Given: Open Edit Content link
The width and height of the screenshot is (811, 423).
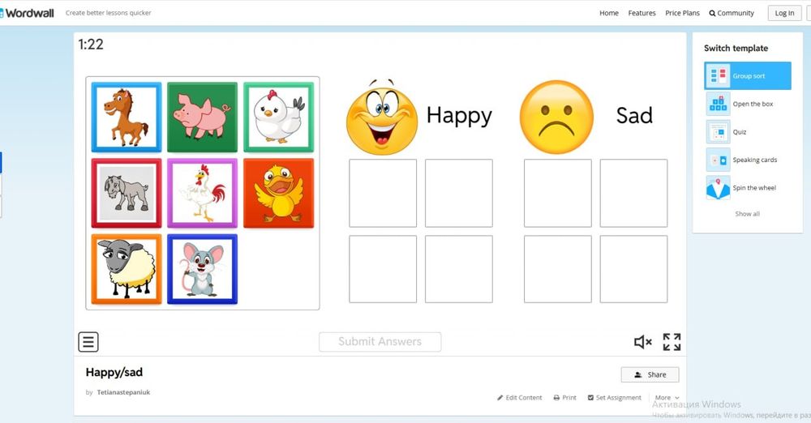Looking at the screenshot, I should click(519, 398).
